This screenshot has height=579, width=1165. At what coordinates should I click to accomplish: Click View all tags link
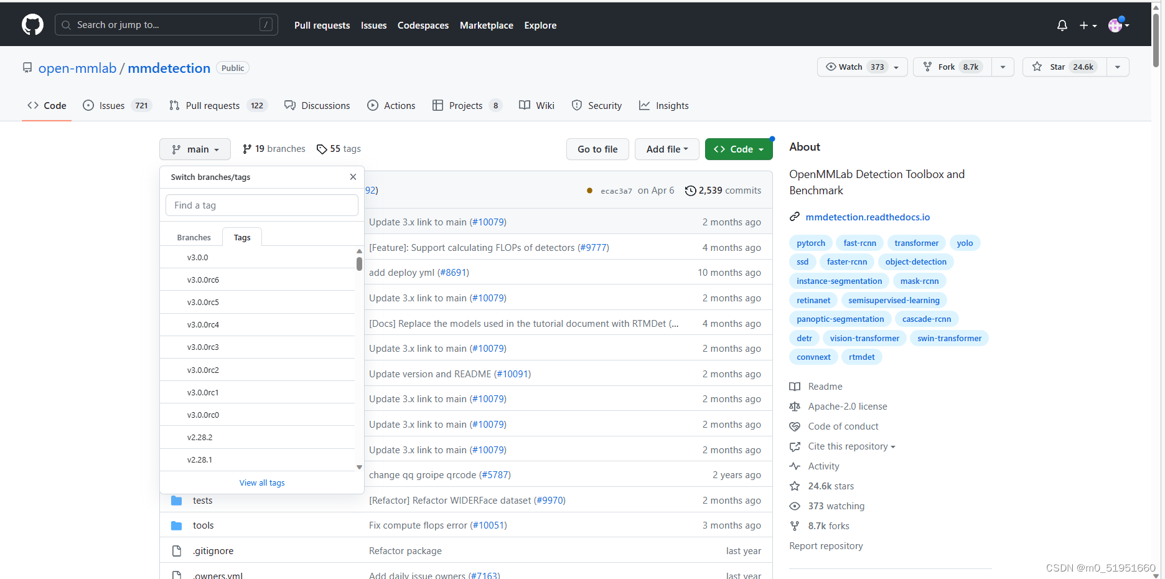pyautogui.click(x=262, y=483)
